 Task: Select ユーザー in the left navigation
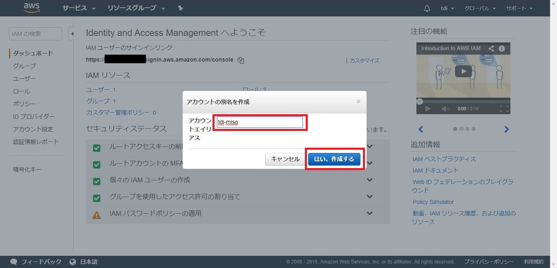[x=24, y=78]
